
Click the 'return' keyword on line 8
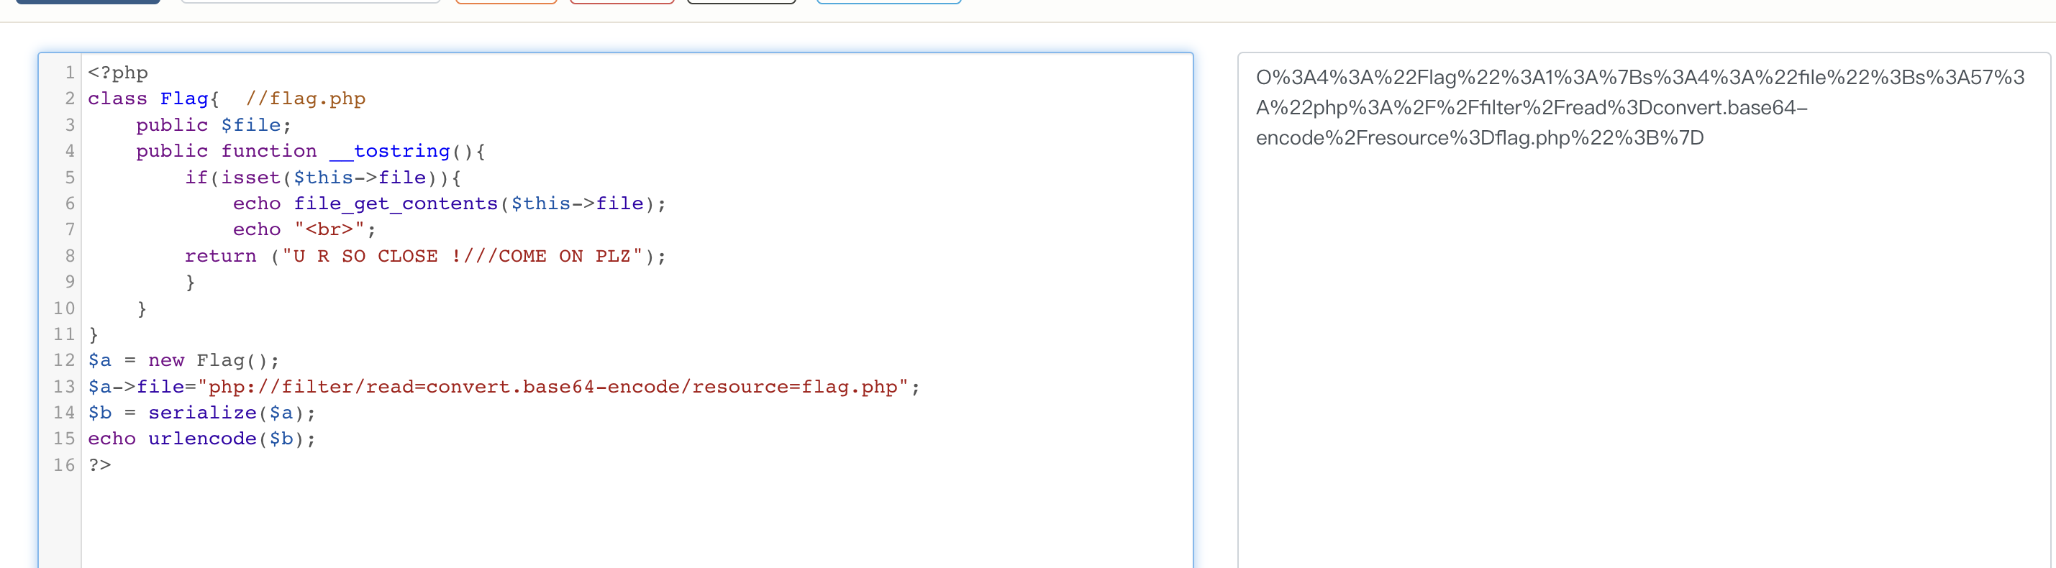point(220,256)
